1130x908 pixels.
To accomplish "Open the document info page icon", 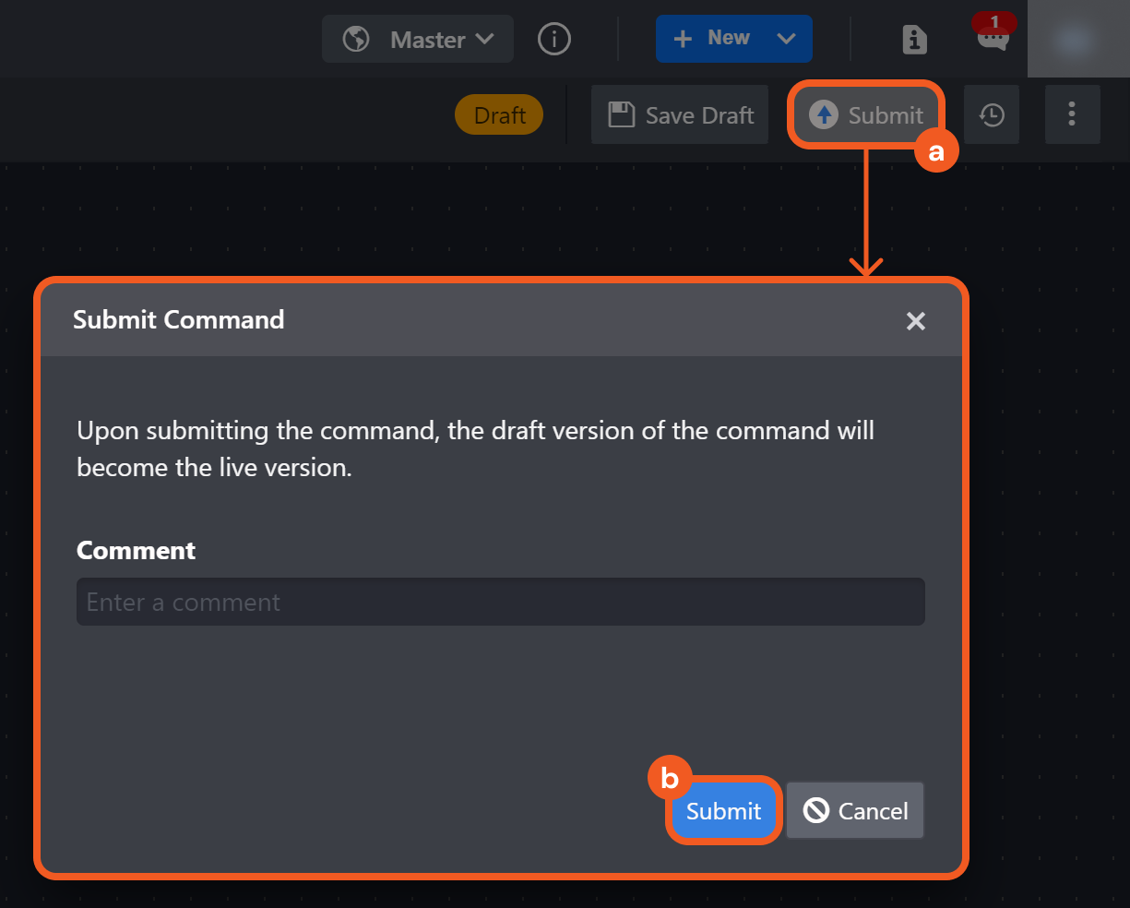I will tap(914, 40).
